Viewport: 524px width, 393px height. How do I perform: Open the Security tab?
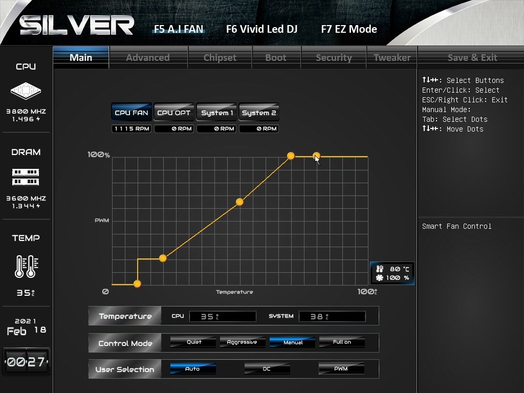[x=334, y=57]
